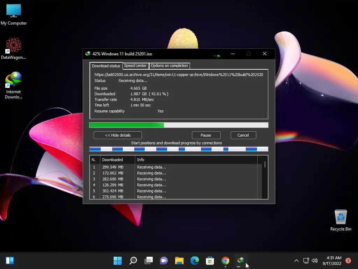Click the connections progress segment bar
358x269 pixels.
tap(179, 149)
